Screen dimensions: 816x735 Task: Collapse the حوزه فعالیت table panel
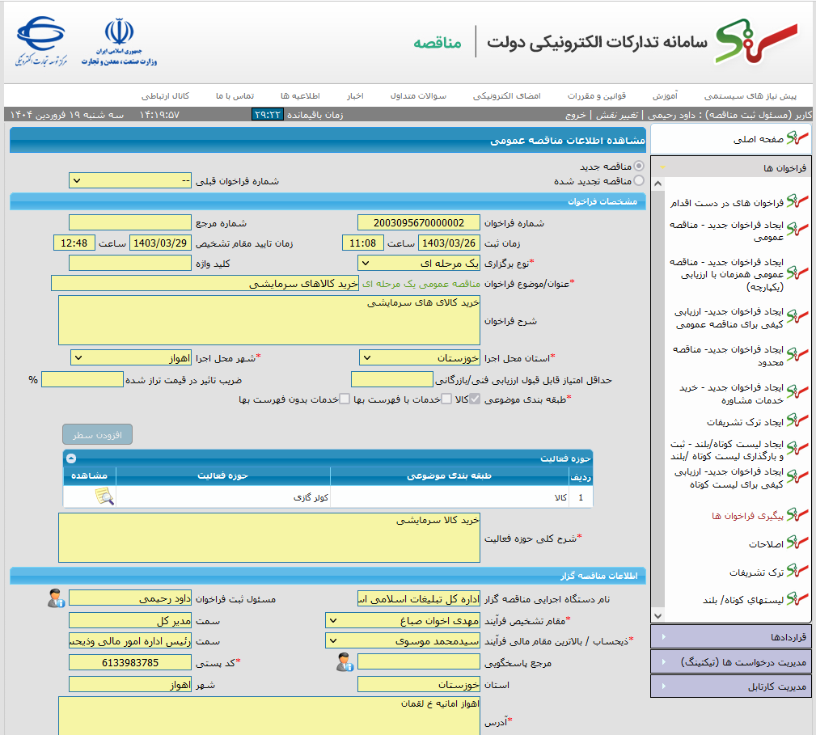[71, 458]
